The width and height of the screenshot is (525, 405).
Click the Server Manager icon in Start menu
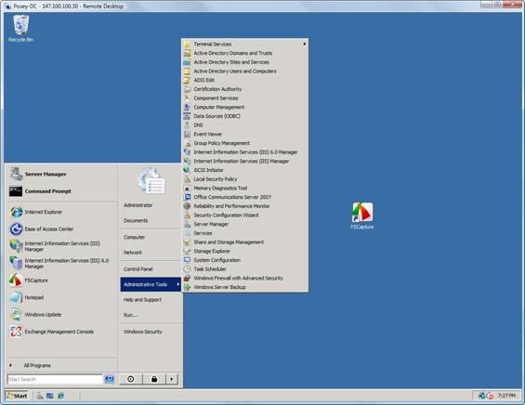(16, 174)
